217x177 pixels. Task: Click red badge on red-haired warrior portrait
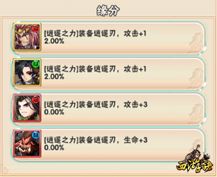(36, 28)
